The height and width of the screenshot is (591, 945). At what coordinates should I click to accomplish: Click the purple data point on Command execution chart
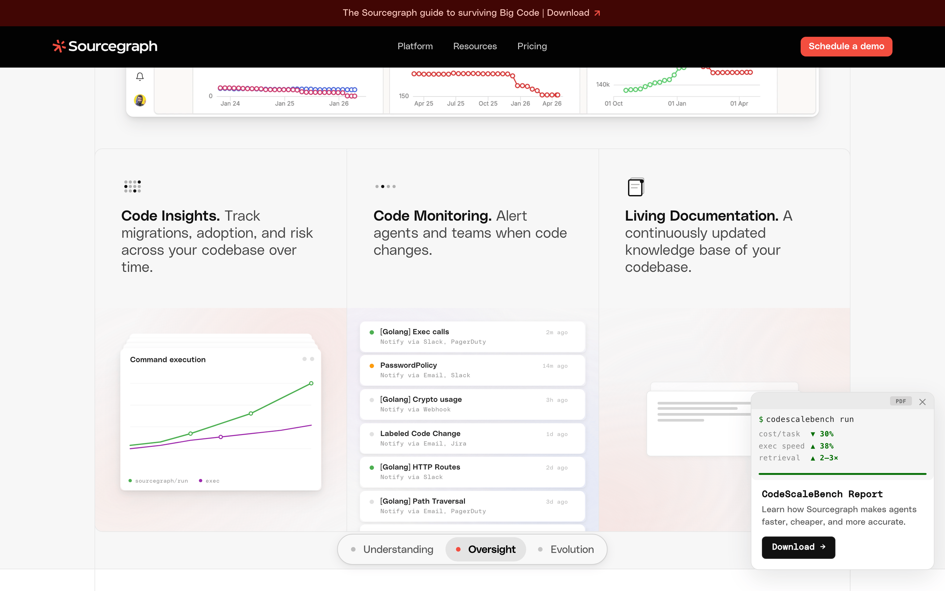tap(220, 437)
